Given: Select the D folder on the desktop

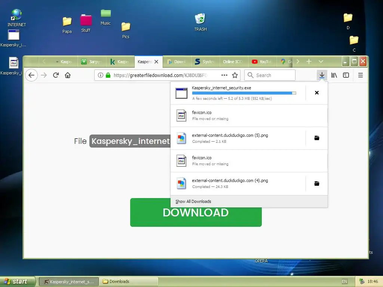Looking at the screenshot, I should coord(348,21).
